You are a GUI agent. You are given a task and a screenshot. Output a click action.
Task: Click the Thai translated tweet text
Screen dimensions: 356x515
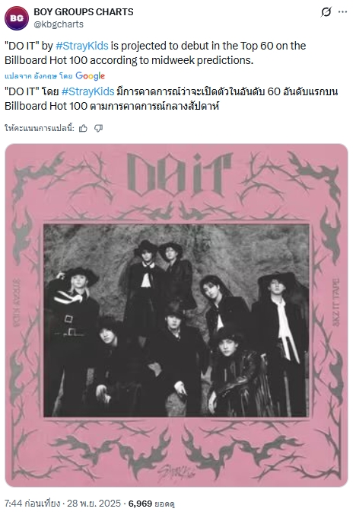coord(171,98)
